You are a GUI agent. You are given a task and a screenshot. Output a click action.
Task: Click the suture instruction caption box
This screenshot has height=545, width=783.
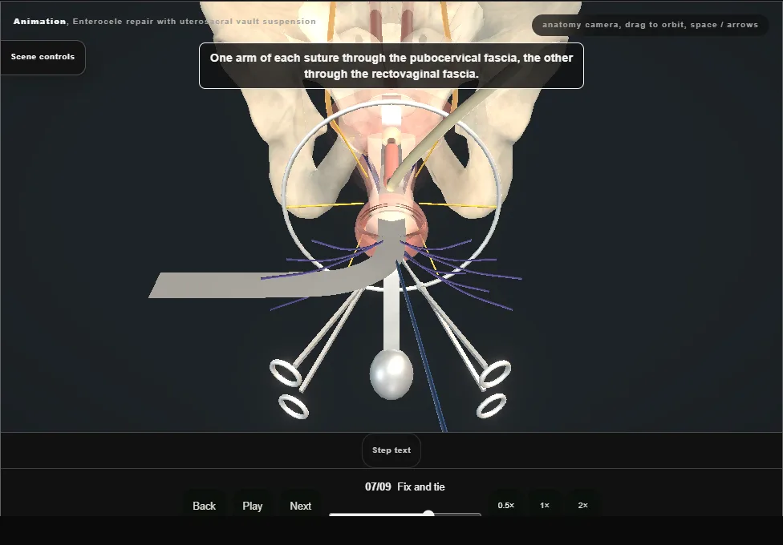point(391,66)
